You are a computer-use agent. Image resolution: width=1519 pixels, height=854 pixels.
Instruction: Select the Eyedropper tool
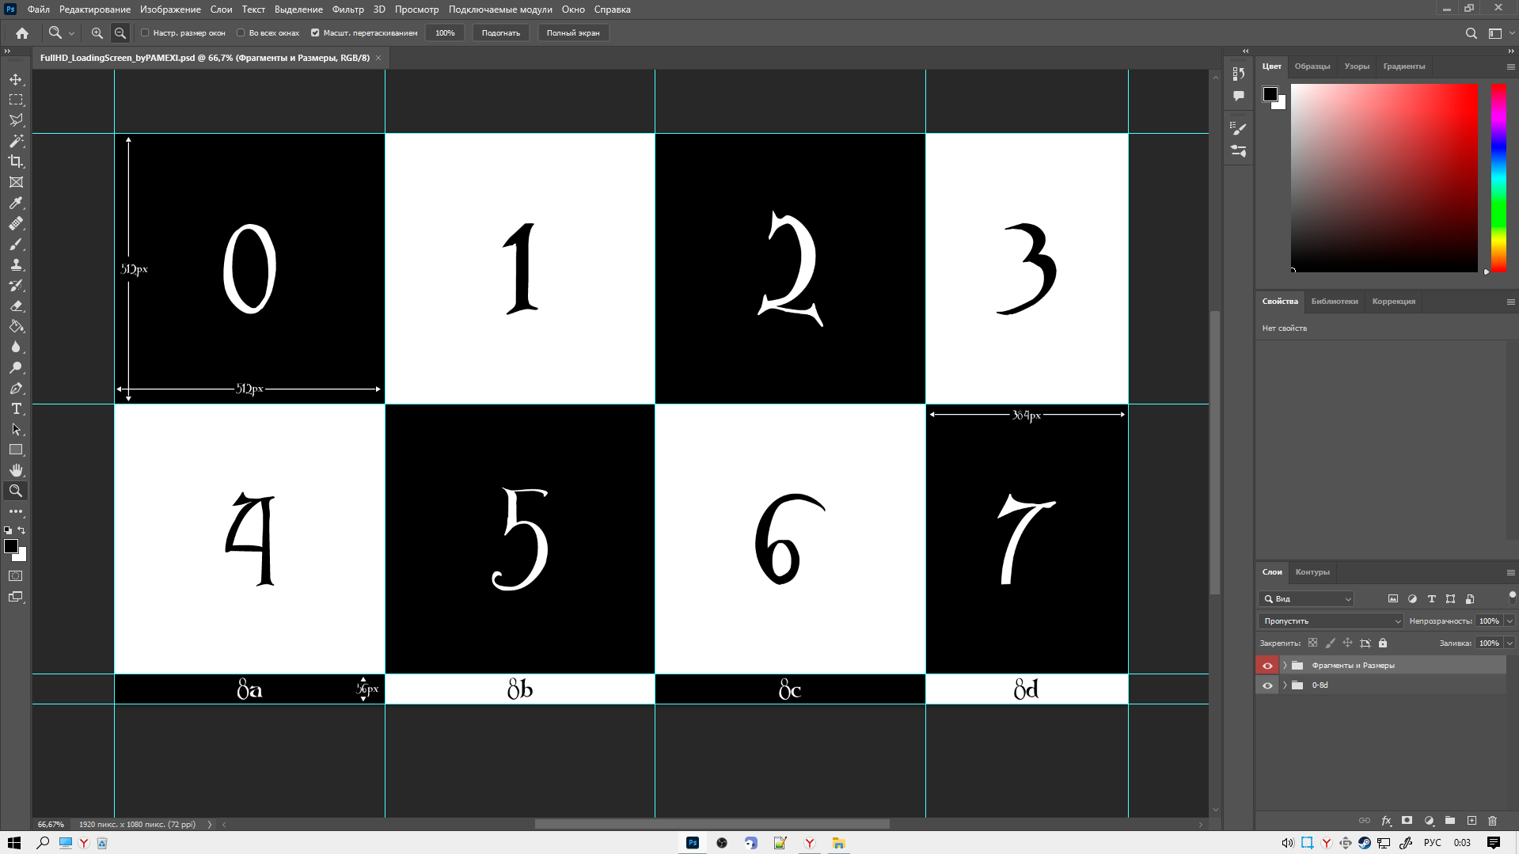[x=16, y=203]
